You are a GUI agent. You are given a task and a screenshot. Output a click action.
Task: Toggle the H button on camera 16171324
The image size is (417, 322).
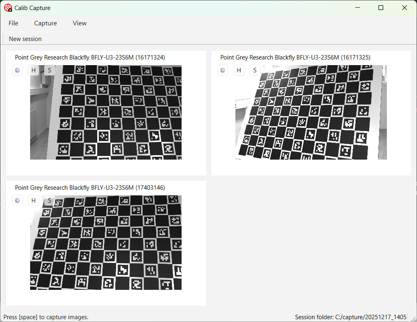[33, 70]
